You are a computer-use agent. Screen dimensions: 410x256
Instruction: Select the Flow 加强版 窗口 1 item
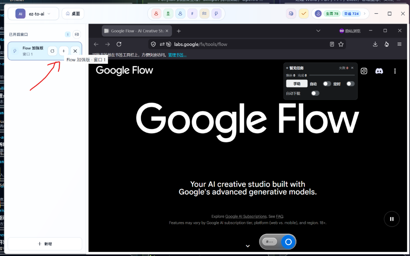(x=45, y=51)
